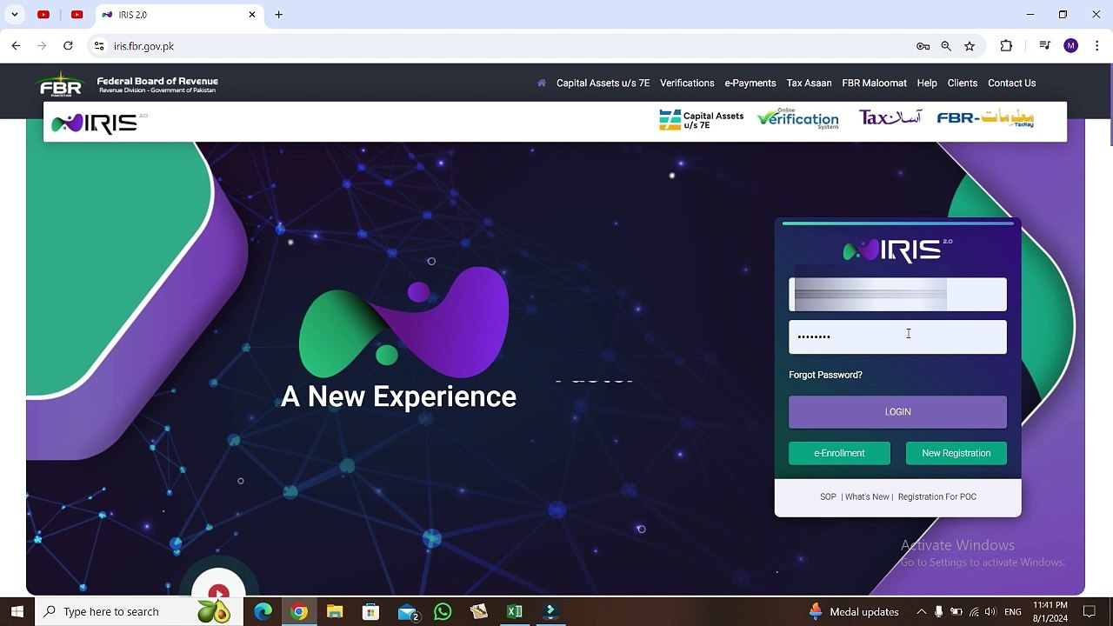This screenshot has height=626, width=1113.
Task: Open the Help menu item
Action: [x=927, y=83]
